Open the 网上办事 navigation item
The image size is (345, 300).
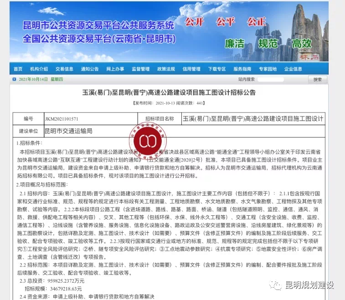tap(115, 69)
